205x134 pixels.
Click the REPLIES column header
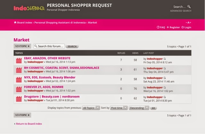121,53
